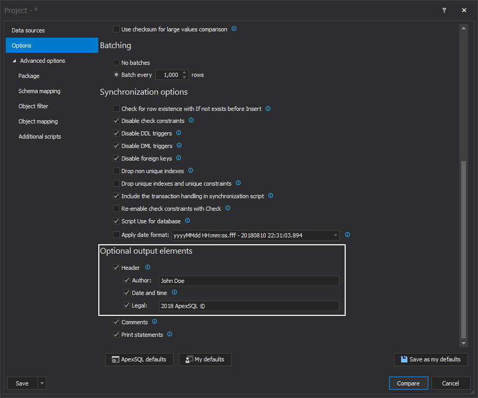
Task: Uncheck Disable foreign keys option
Action: (117, 158)
